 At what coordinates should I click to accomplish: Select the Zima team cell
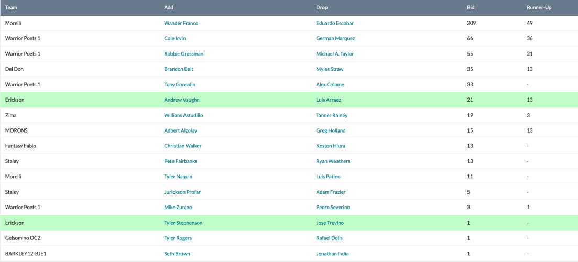[10, 115]
